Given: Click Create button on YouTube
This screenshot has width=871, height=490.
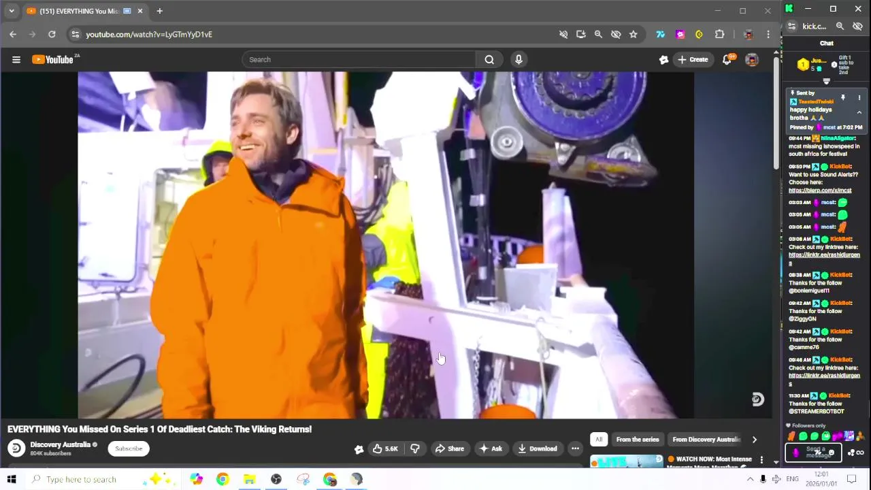Looking at the screenshot, I should (x=693, y=60).
